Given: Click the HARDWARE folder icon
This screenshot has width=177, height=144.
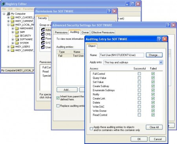Looking at the screenshot, I should click(x=17, y=28).
